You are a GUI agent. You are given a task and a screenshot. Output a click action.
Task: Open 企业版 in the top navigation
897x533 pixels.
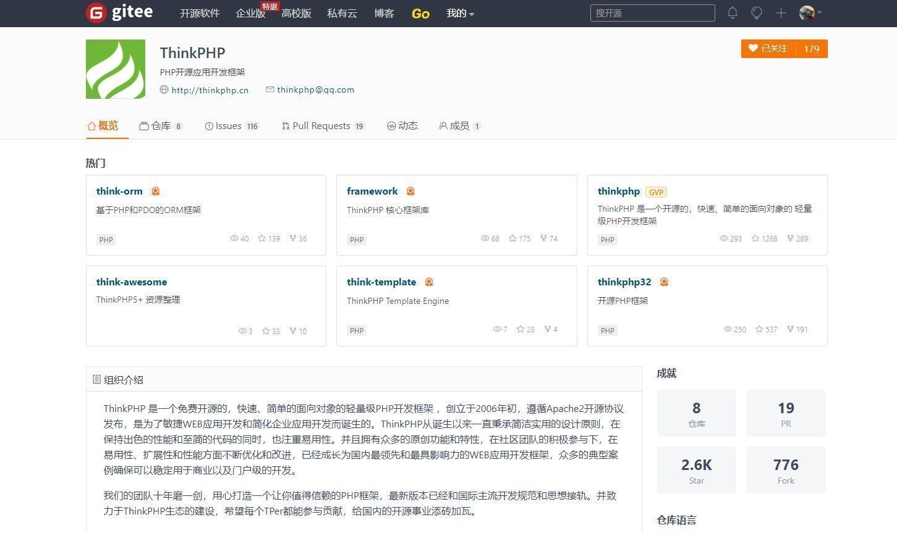pos(250,13)
